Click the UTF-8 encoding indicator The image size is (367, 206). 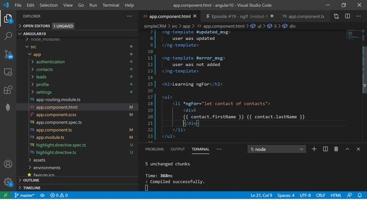(x=305, y=195)
